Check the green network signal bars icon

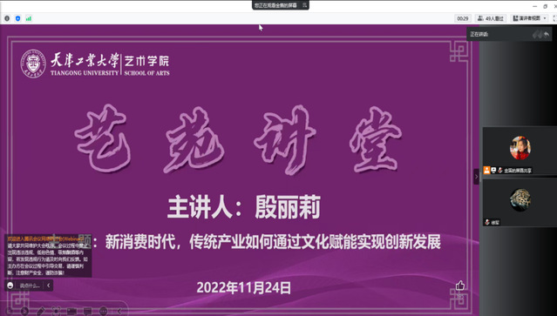29,18
